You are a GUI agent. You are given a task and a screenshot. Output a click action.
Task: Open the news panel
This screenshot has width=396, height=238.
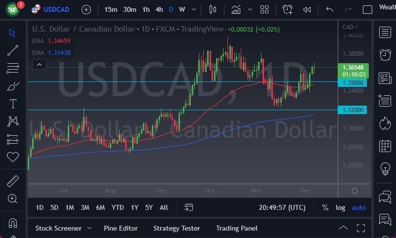[x=385, y=78]
